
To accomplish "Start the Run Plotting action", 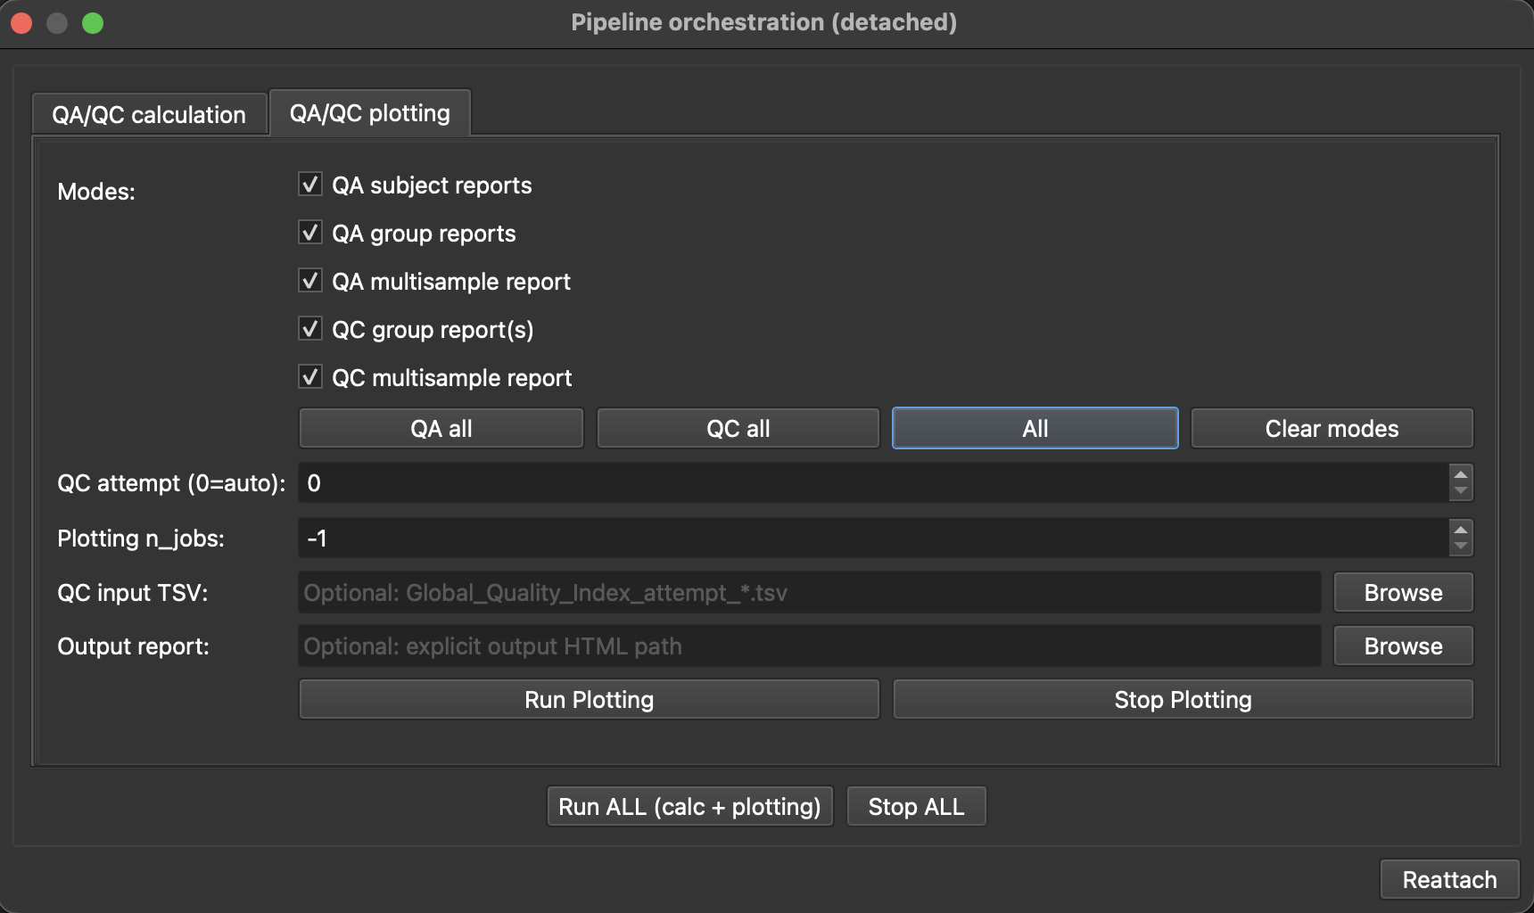I will (589, 700).
